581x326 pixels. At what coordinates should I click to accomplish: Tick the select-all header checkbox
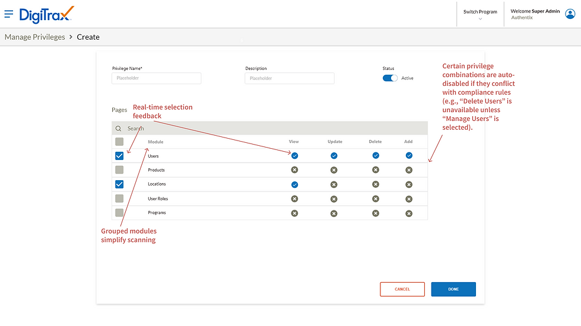(x=119, y=142)
